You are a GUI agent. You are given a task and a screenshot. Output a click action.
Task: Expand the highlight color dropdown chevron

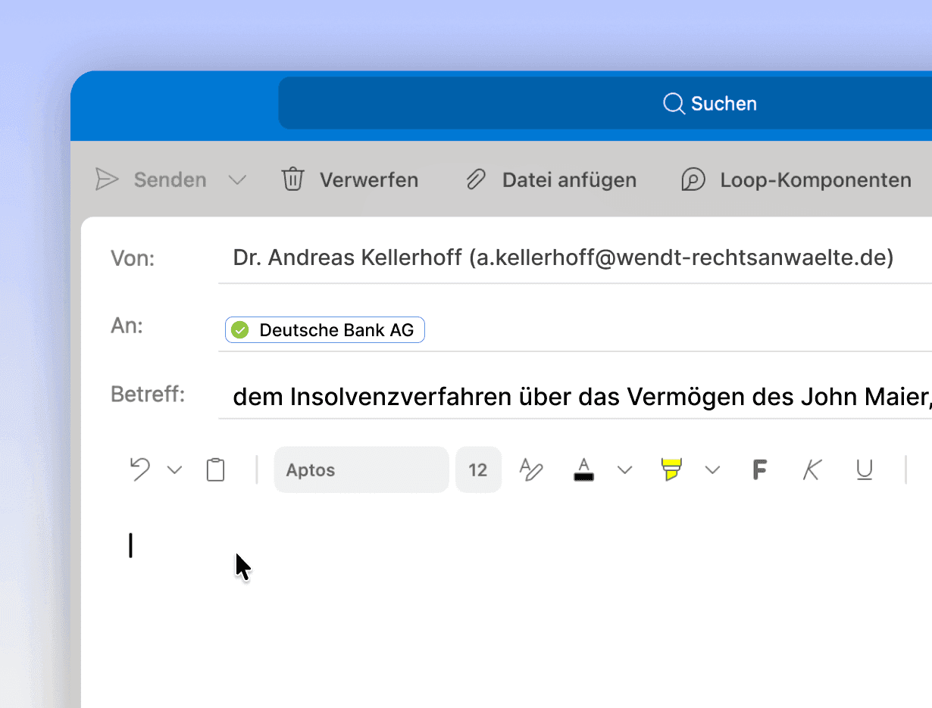tap(712, 470)
